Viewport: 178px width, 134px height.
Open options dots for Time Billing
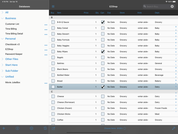tap(46, 30)
